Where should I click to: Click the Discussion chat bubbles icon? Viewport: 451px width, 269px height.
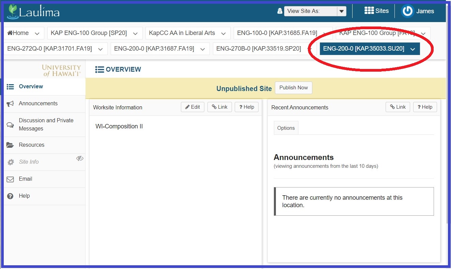tap(10, 125)
